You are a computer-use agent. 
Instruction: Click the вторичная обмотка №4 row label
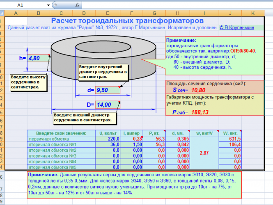point(61,162)
